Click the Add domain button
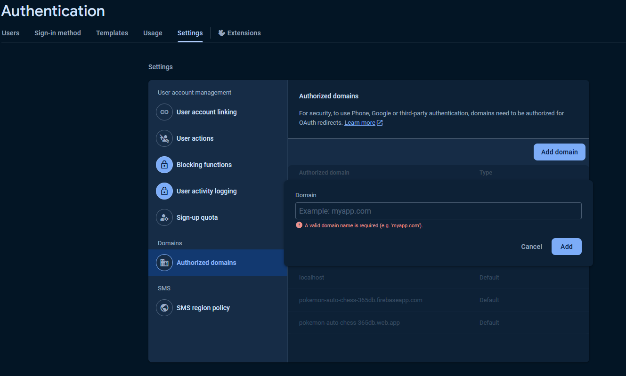This screenshot has width=626, height=376. click(559, 152)
